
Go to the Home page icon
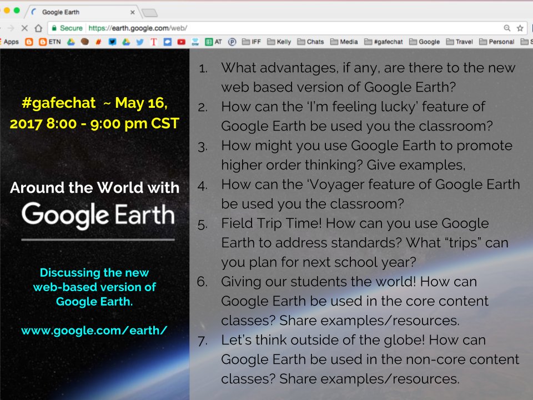coord(38,28)
